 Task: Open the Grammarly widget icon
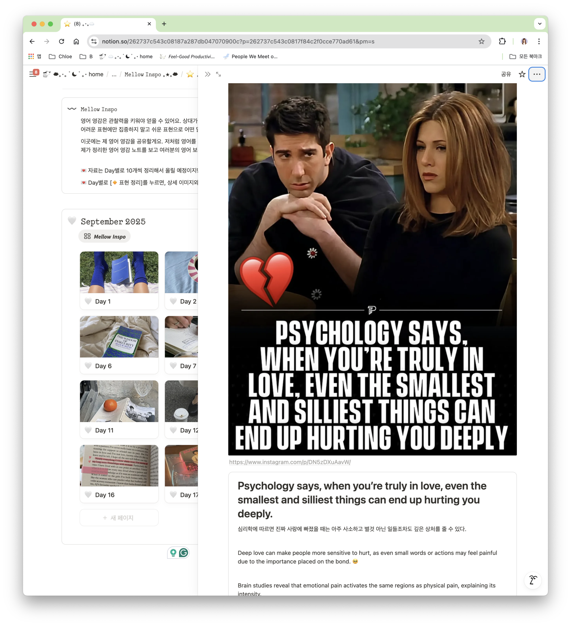point(183,552)
